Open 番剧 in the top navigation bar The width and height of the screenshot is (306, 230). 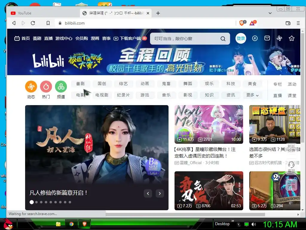tap(37, 38)
